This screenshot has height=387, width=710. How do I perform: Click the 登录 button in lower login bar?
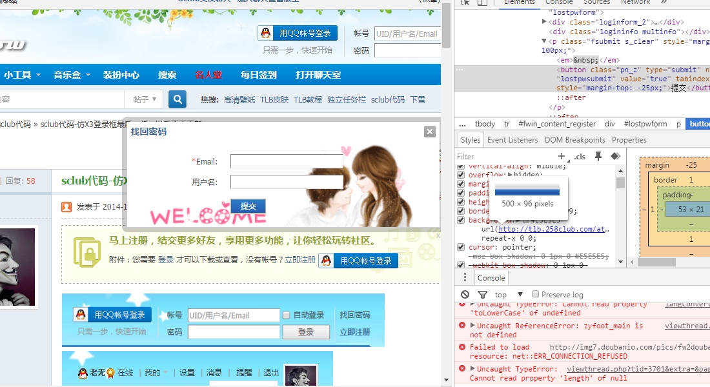tap(306, 332)
